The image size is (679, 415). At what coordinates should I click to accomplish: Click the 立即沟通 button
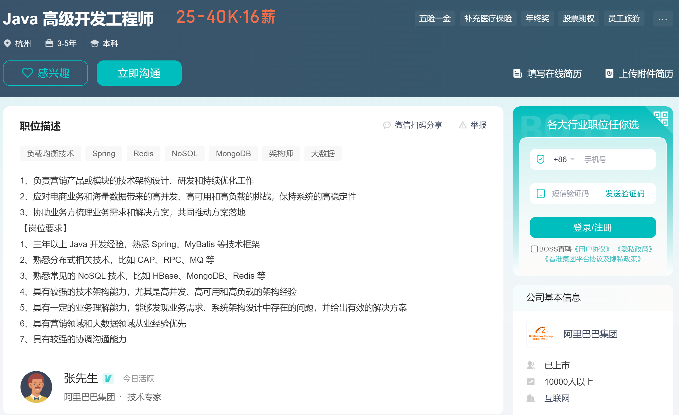[139, 73]
